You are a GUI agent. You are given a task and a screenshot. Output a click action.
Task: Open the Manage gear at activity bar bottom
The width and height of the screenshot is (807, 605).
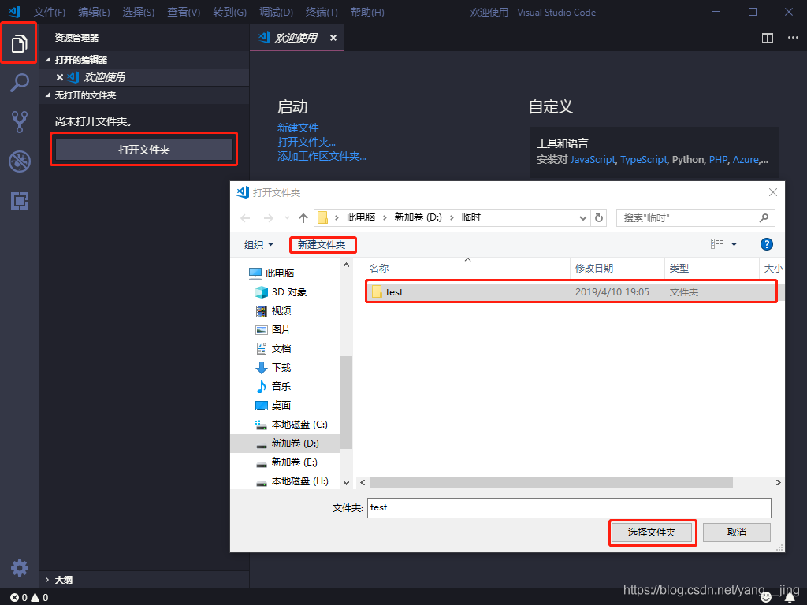point(19,568)
